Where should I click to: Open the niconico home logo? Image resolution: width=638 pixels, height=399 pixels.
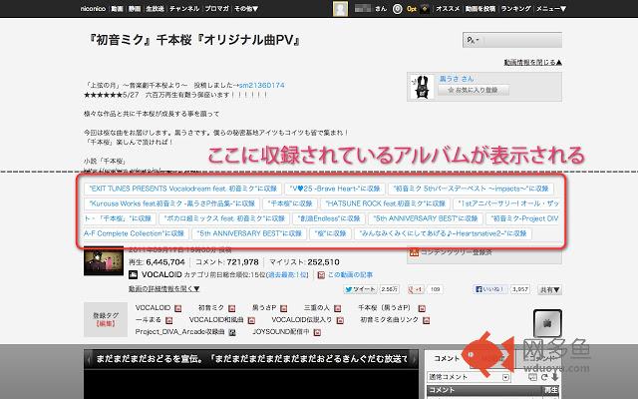pyautogui.click(x=93, y=9)
